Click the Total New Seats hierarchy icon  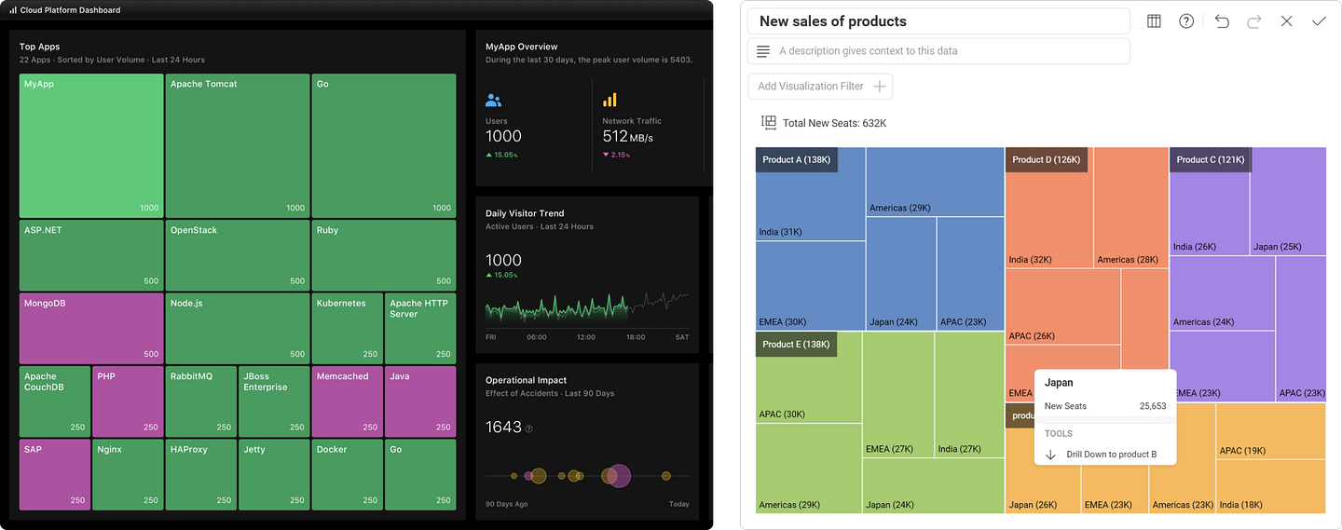769,123
